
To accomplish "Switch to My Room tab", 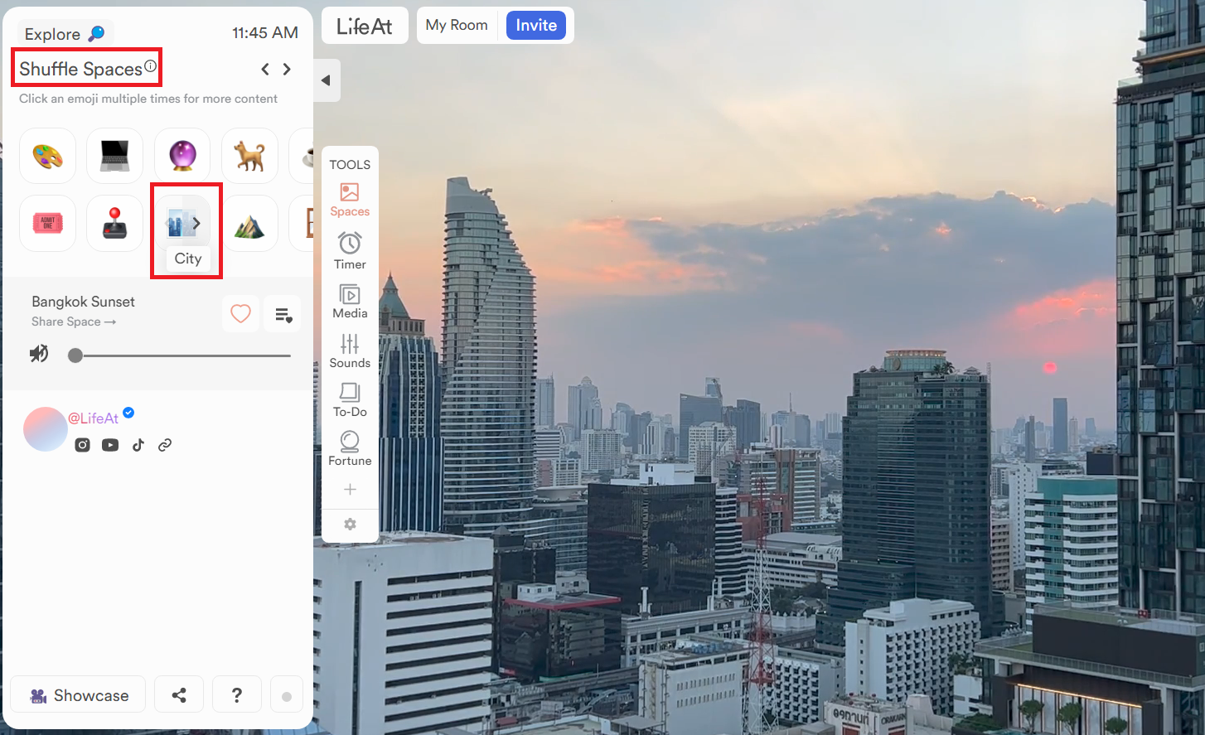I will click(x=457, y=25).
